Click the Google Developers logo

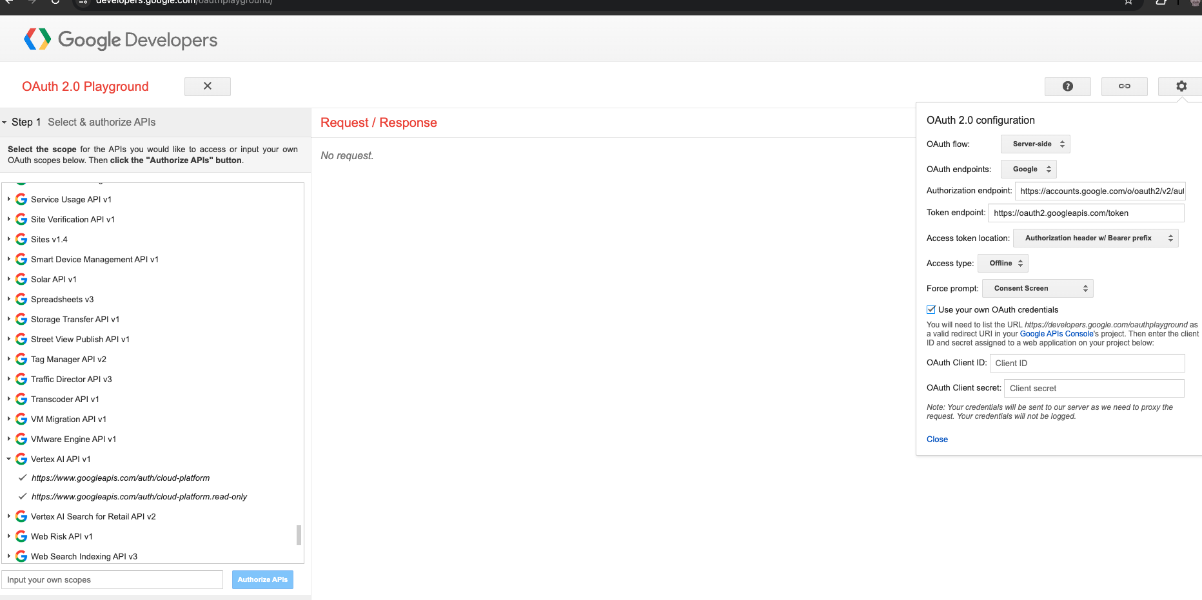point(121,39)
